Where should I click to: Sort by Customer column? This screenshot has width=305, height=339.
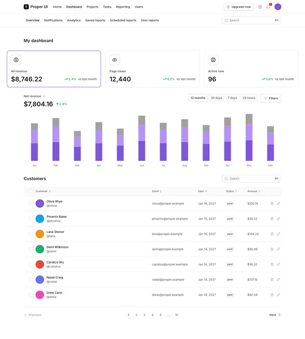pos(43,191)
